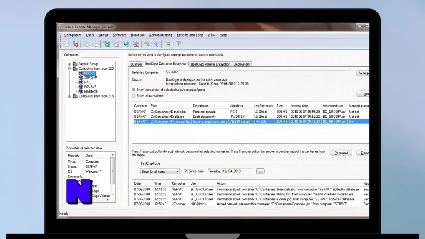Click the green arrow toolbar icon
This screenshot has height=239, width=425.
(147, 44)
